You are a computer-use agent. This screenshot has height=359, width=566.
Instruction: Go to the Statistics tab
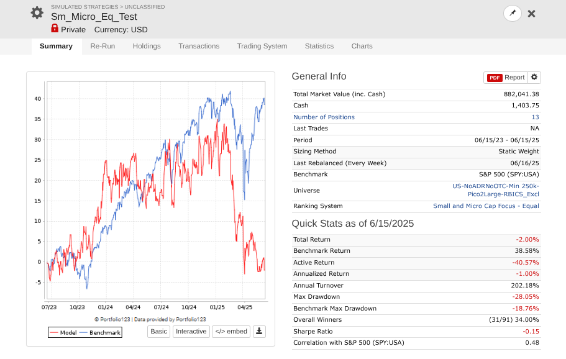[319, 46]
